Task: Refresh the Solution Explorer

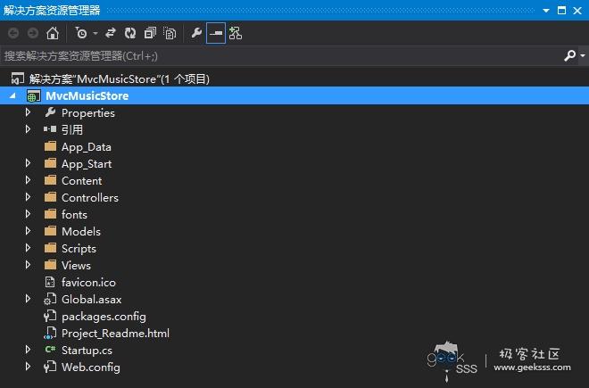Action: point(130,33)
